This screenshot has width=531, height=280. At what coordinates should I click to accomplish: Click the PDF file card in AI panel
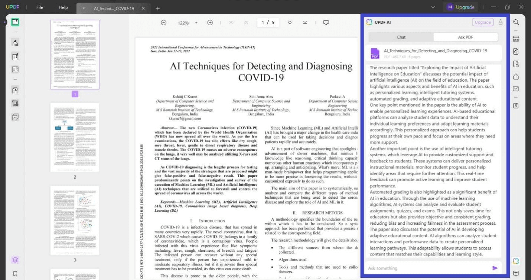coord(433,53)
